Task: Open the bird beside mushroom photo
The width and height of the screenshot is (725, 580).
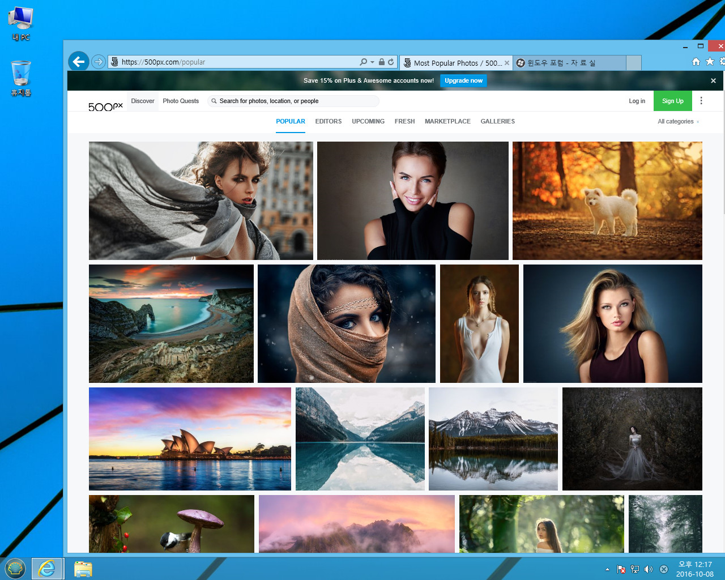Action: click(x=172, y=524)
